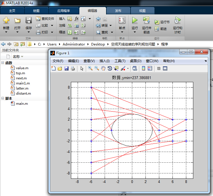Viewport: 213px width, 196px height.
Task: Open the 文件(F) menu in Figure 1
Action: [58, 61]
